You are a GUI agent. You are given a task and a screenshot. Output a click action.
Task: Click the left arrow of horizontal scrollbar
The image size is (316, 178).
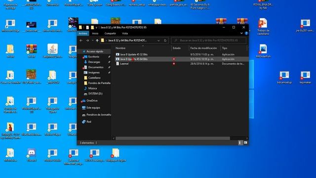click(x=114, y=138)
